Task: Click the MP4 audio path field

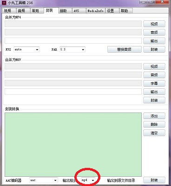Action: click(x=73, y=32)
